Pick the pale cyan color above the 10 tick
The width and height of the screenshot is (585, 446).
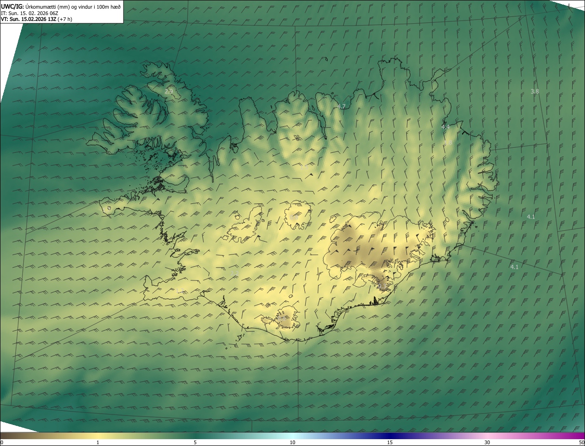pyautogui.click(x=292, y=436)
